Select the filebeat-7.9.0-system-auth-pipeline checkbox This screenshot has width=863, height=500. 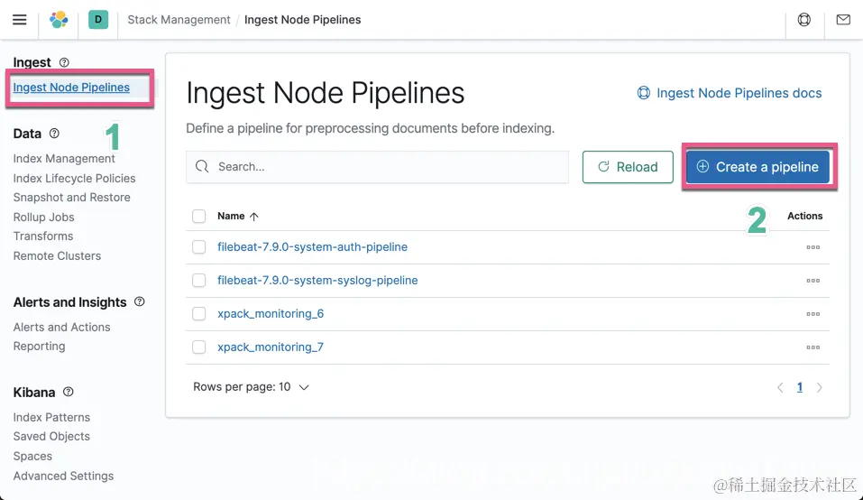click(199, 247)
